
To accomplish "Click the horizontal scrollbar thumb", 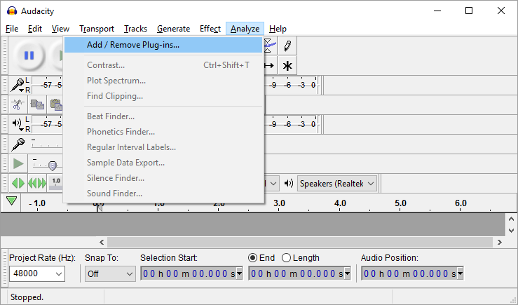I will point(301,242).
